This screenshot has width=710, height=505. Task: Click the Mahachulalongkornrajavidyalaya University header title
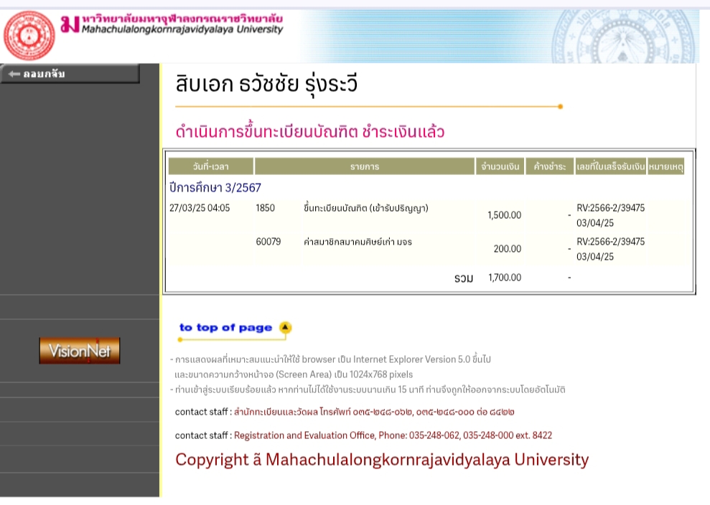click(182, 29)
